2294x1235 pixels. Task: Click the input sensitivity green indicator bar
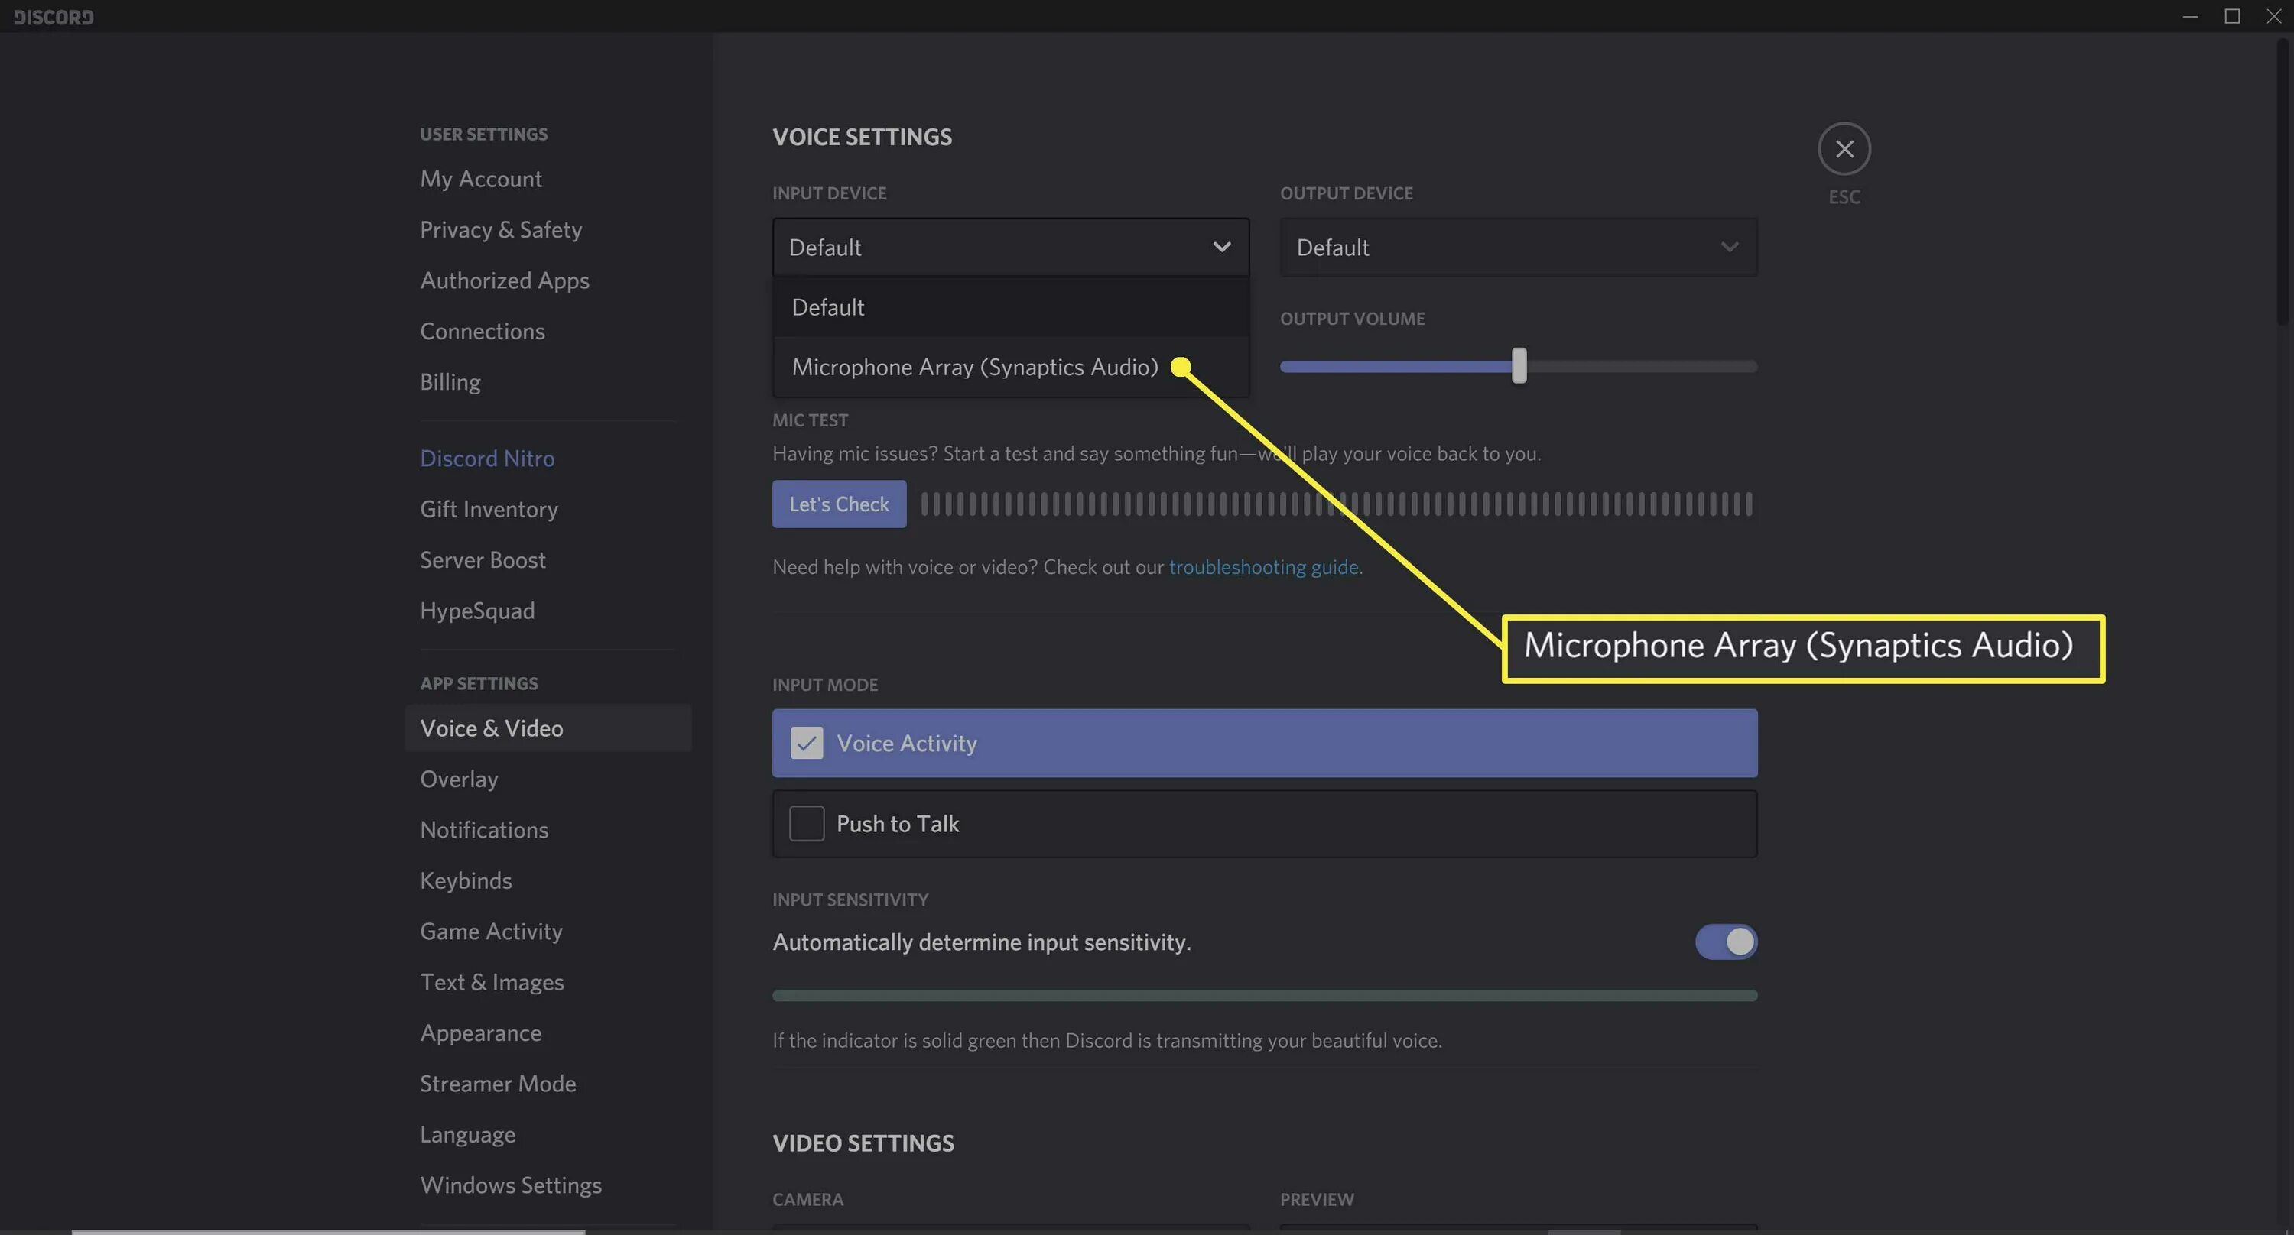coord(1264,995)
